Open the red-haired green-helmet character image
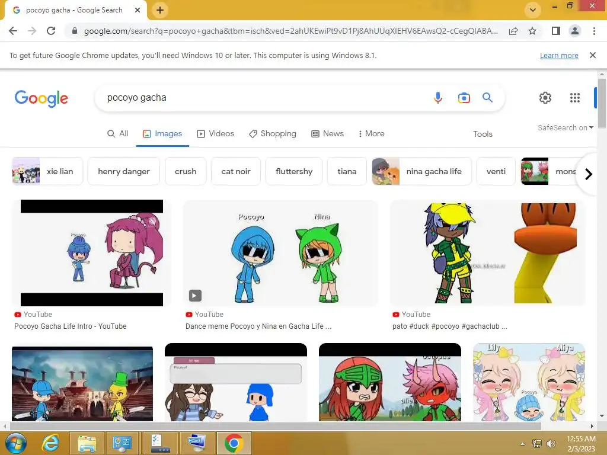607x455 pixels. [390, 382]
